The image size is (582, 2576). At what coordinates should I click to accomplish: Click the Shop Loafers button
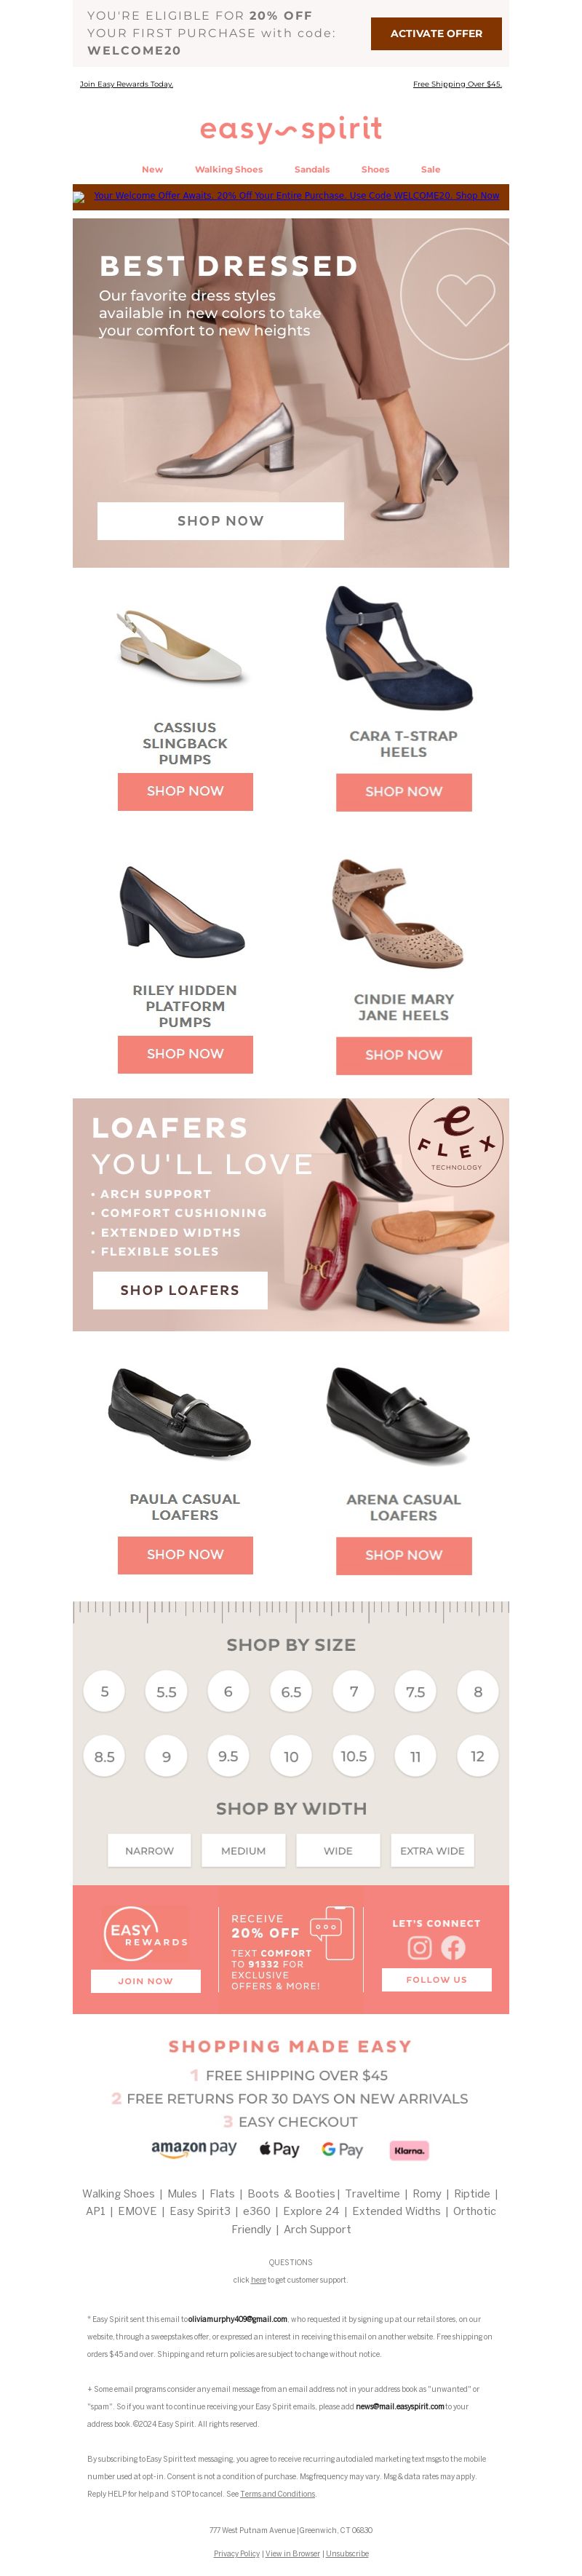[x=180, y=1290]
